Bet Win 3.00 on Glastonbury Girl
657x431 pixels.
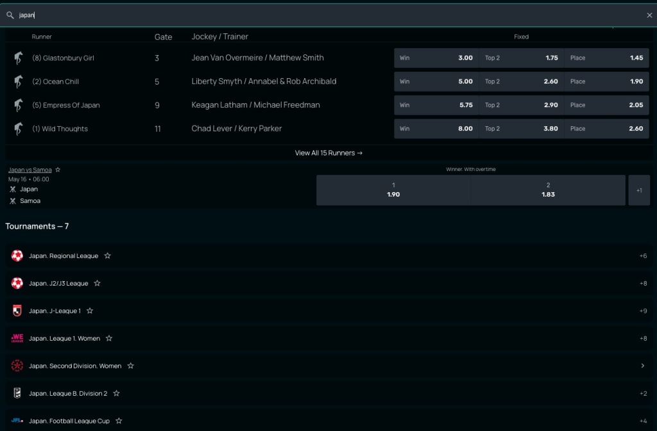point(436,58)
